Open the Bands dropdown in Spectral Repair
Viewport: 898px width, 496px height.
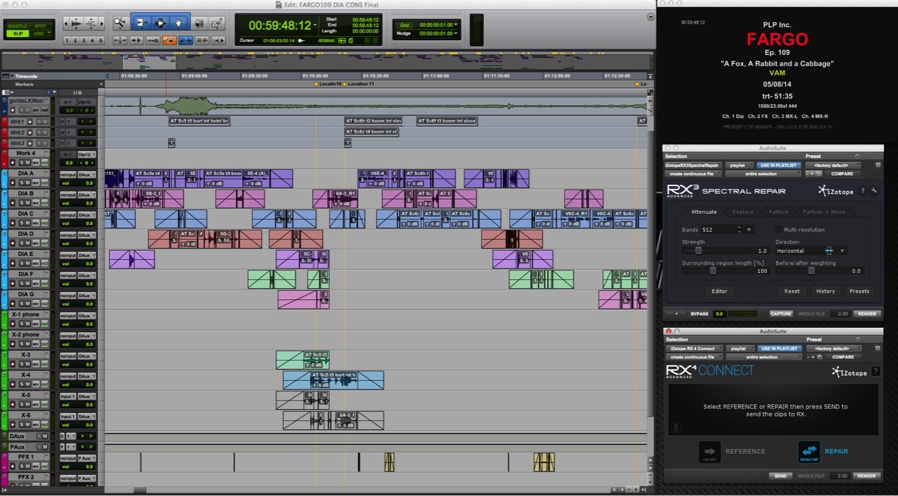749,229
